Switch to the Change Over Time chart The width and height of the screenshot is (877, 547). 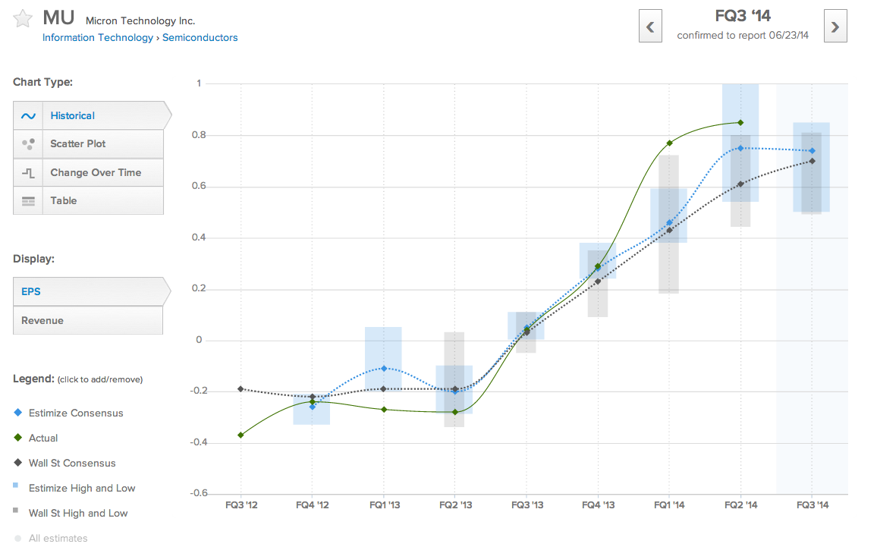click(x=88, y=172)
